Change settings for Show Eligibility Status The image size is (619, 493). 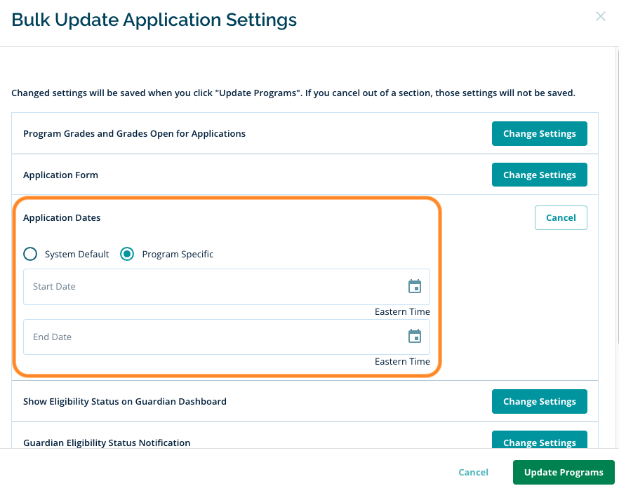539,401
